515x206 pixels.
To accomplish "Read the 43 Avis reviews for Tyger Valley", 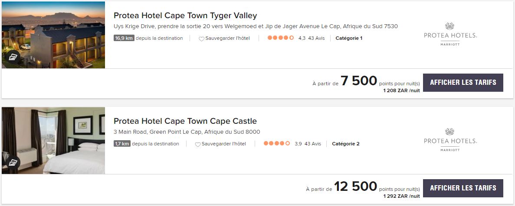I will (316, 38).
